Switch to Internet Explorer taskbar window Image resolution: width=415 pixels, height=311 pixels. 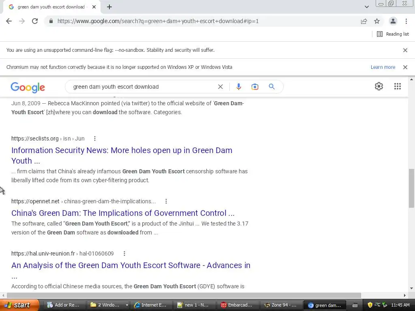pyautogui.click(x=151, y=305)
